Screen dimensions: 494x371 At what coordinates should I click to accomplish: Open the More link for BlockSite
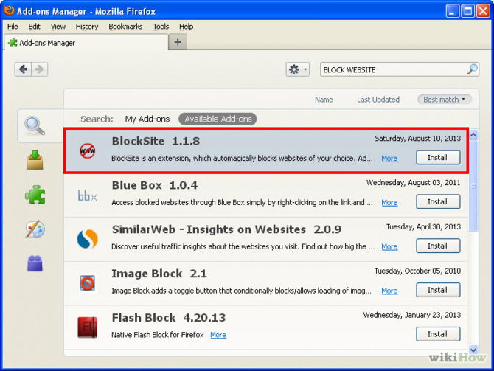point(389,159)
